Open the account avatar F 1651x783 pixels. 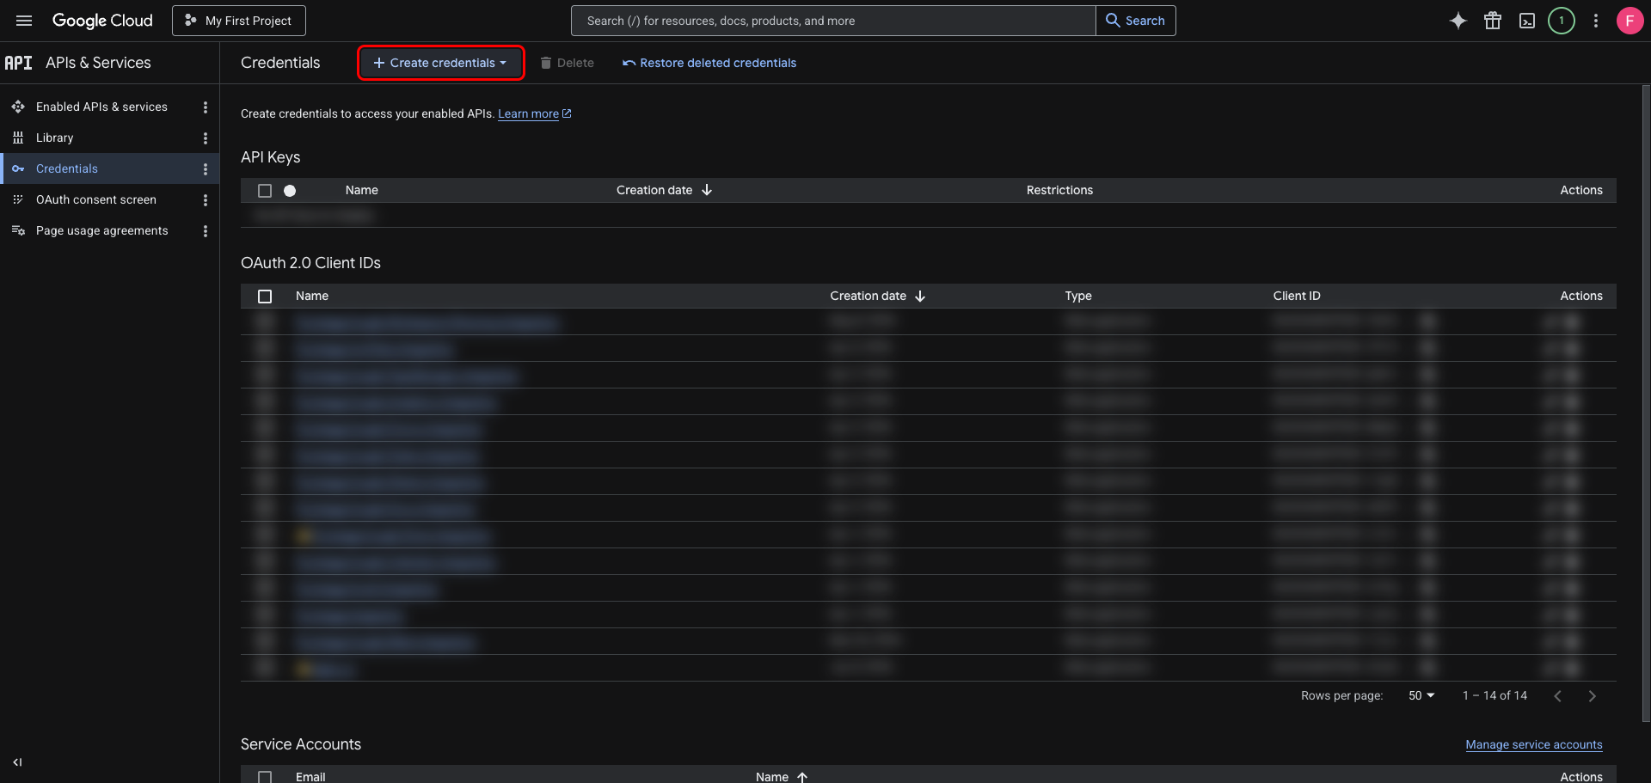tap(1630, 21)
